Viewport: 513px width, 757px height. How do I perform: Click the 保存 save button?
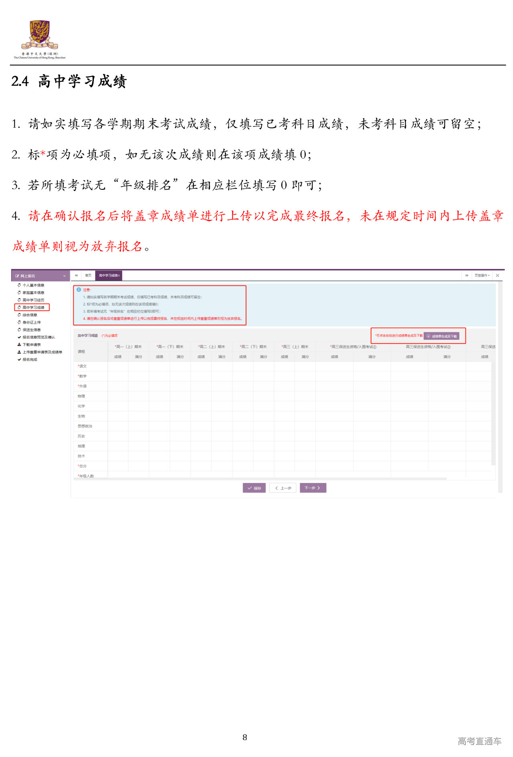tap(254, 488)
